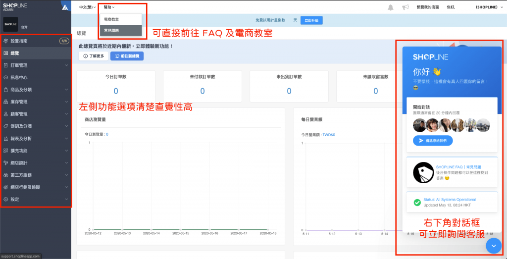Click the green system status check icon
507x259 pixels.
pos(417,202)
